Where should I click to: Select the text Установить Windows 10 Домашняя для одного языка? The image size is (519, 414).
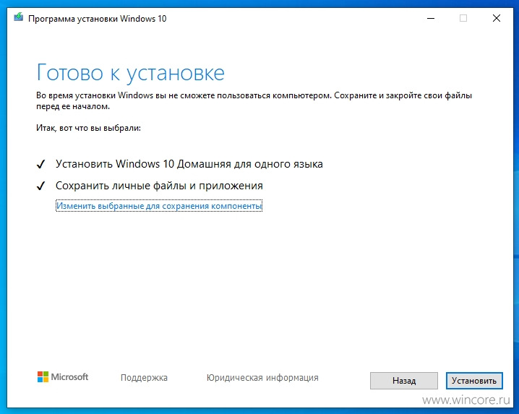coord(189,164)
